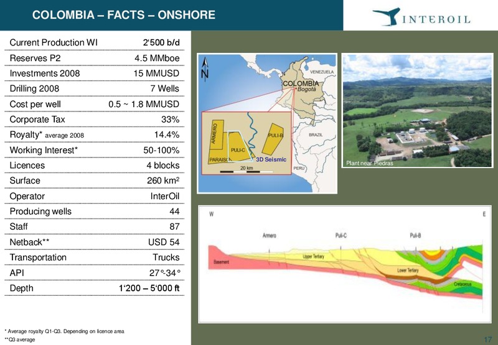The height and width of the screenshot is (345, 498).
Task: Click the 'VENEZUELA' label on the map
Action: click(x=322, y=72)
